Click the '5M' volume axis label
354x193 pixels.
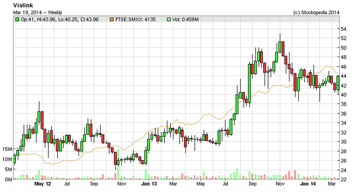pyautogui.click(x=8, y=169)
